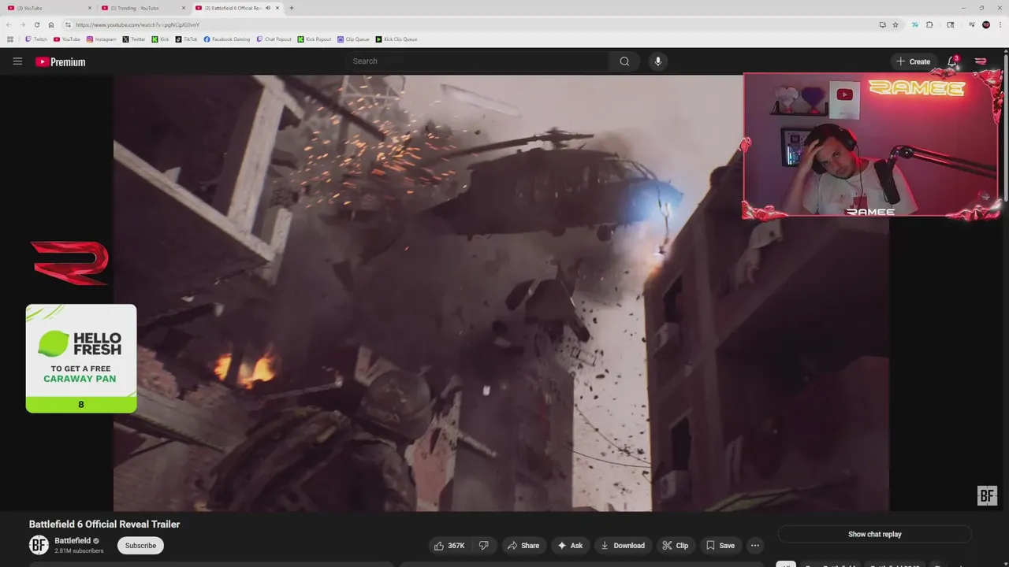Mute the Battlefield 6 tab audio icon
1009x567 pixels.
(x=268, y=8)
